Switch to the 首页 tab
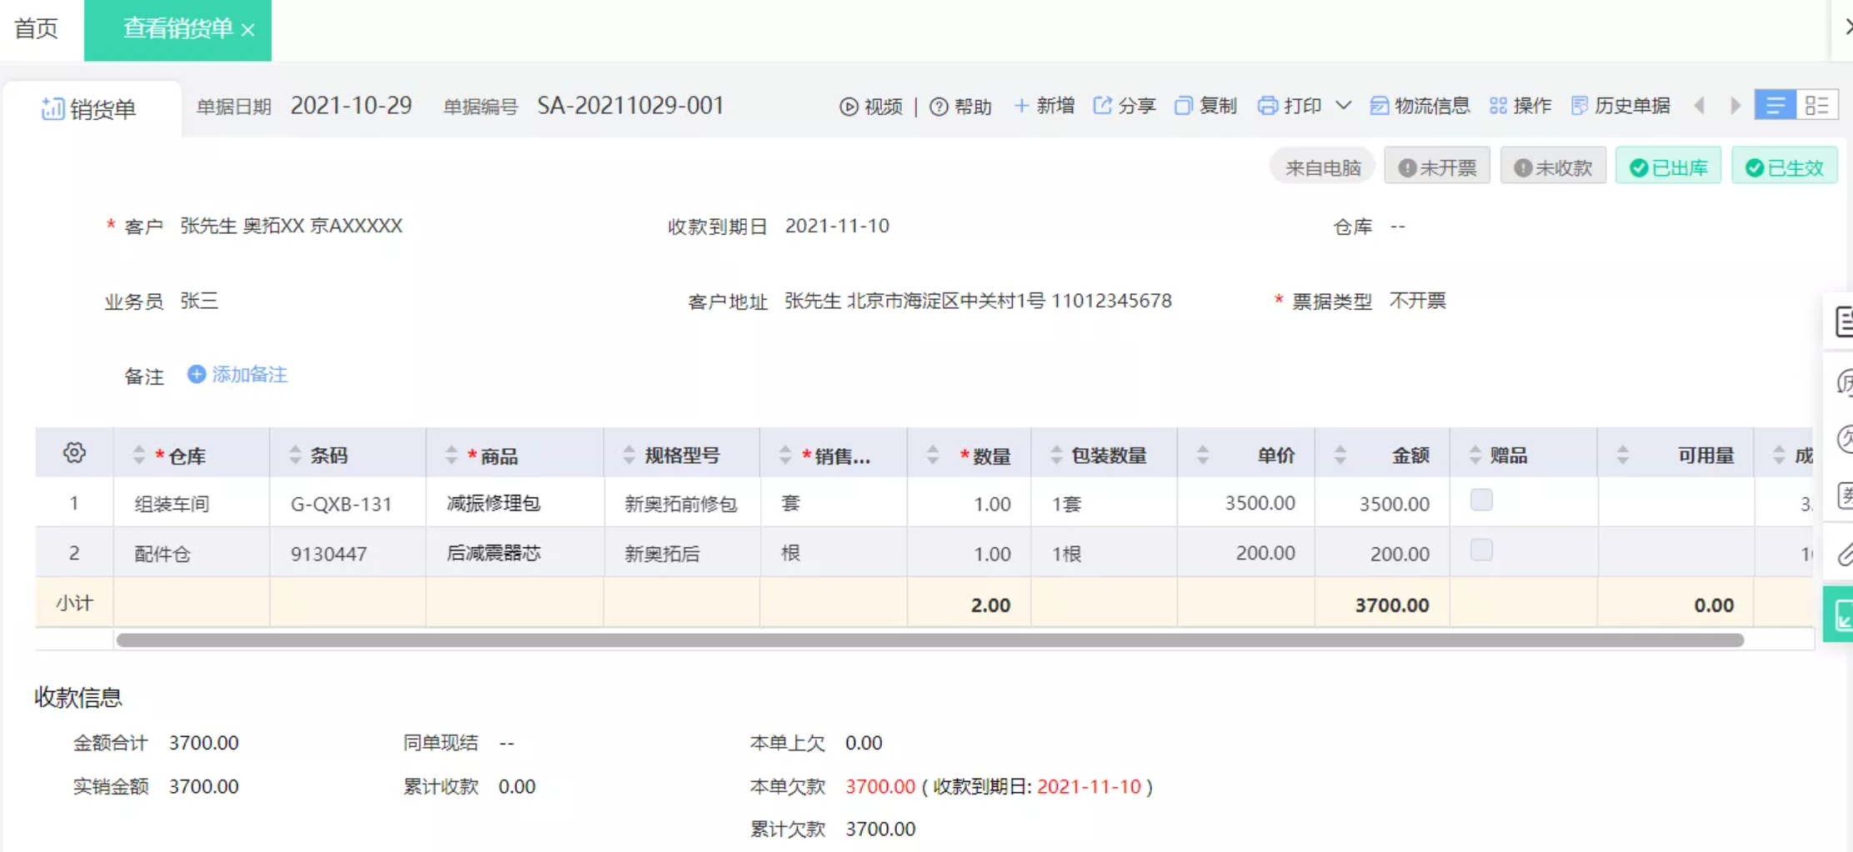The image size is (1853, 852). tap(37, 29)
